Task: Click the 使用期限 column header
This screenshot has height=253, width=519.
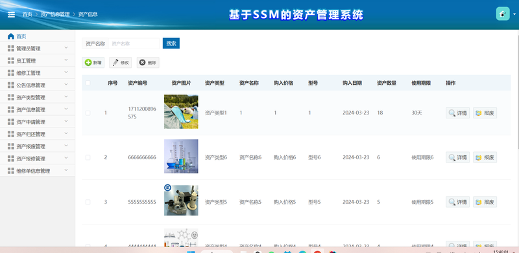Action: click(421, 83)
